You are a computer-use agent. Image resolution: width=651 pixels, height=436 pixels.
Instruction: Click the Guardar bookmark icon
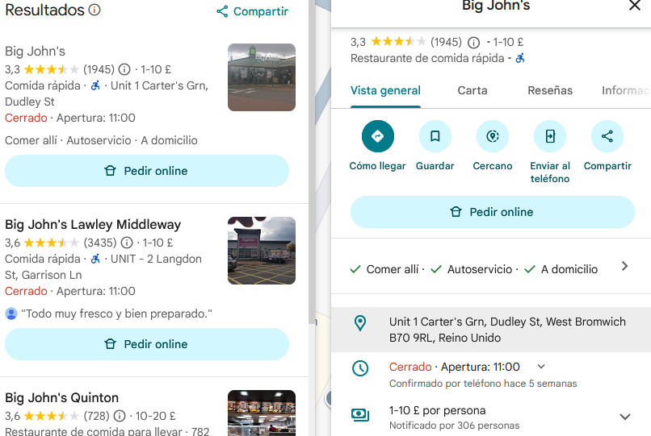click(x=435, y=136)
